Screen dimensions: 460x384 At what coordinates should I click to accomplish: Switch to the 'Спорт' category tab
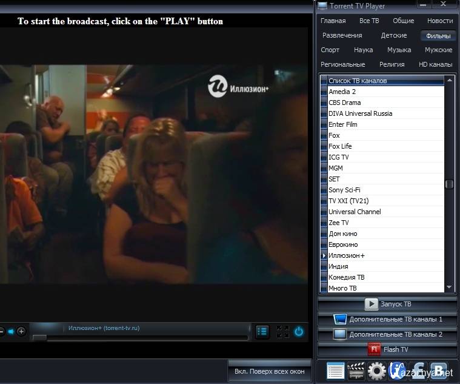[x=330, y=50]
